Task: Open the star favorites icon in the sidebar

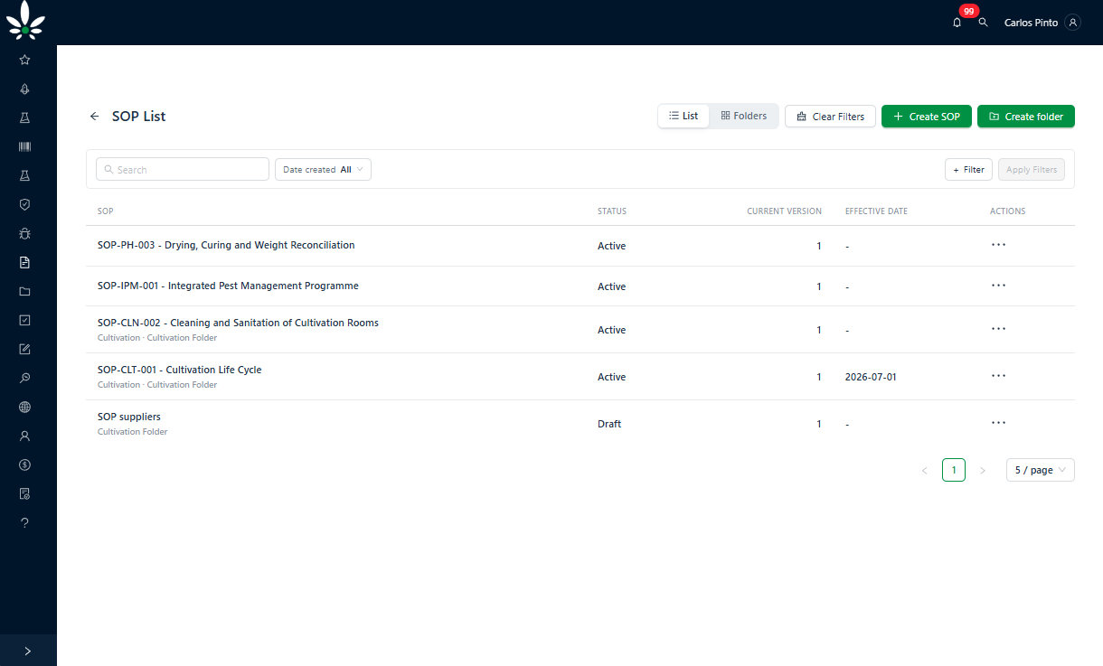Action: point(24,60)
